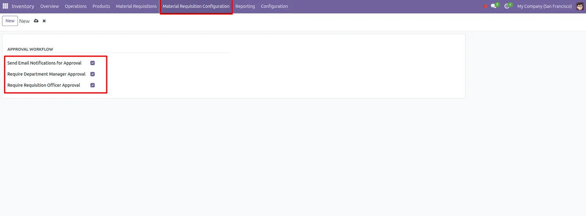Toggle Require Requisition Officer Approval checkbox
586x216 pixels.
[x=92, y=85]
